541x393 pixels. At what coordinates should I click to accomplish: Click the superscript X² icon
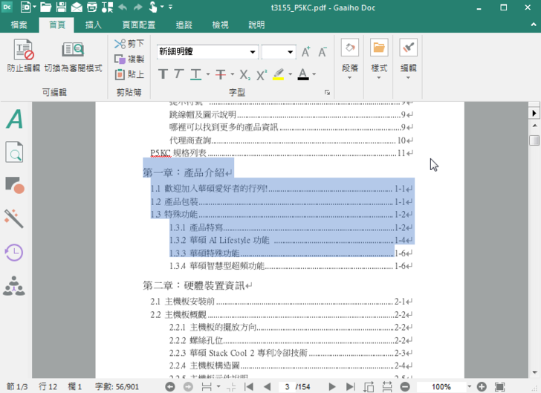point(262,74)
